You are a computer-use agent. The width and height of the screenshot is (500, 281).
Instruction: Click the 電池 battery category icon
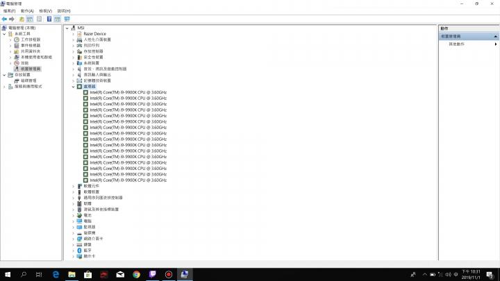click(x=79, y=215)
